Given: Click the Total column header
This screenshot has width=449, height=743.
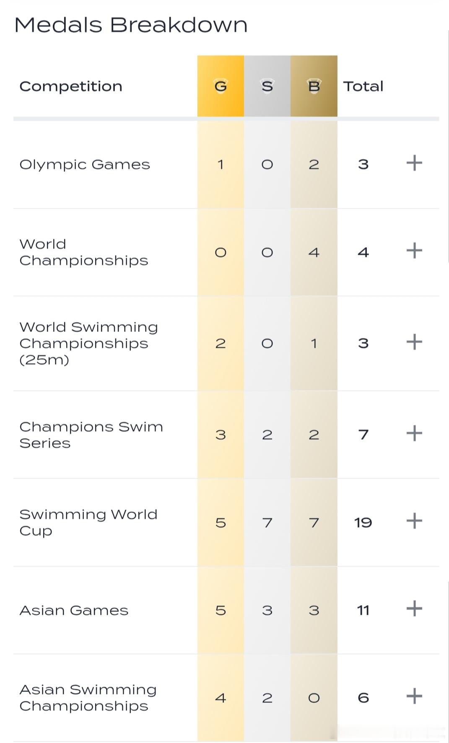Looking at the screenshot, I should coord(363,86).
